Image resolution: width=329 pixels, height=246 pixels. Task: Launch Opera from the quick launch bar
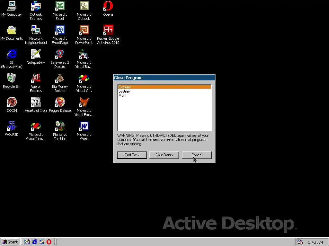tap(49, 242)
